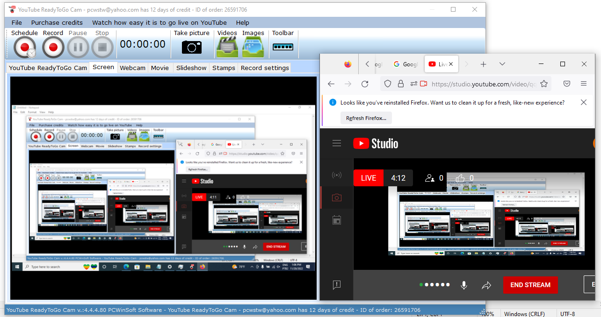Click the concurrent viewers count icon

[429, 178]
